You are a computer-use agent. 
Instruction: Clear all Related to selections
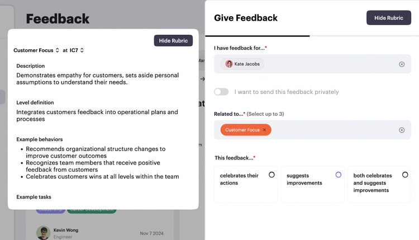(401, 130)
